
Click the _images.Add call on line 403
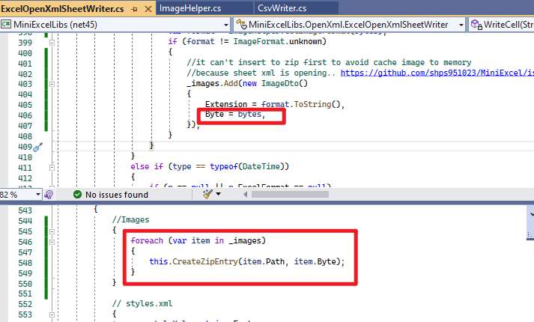pyautogui.click(x=212, y=83)
